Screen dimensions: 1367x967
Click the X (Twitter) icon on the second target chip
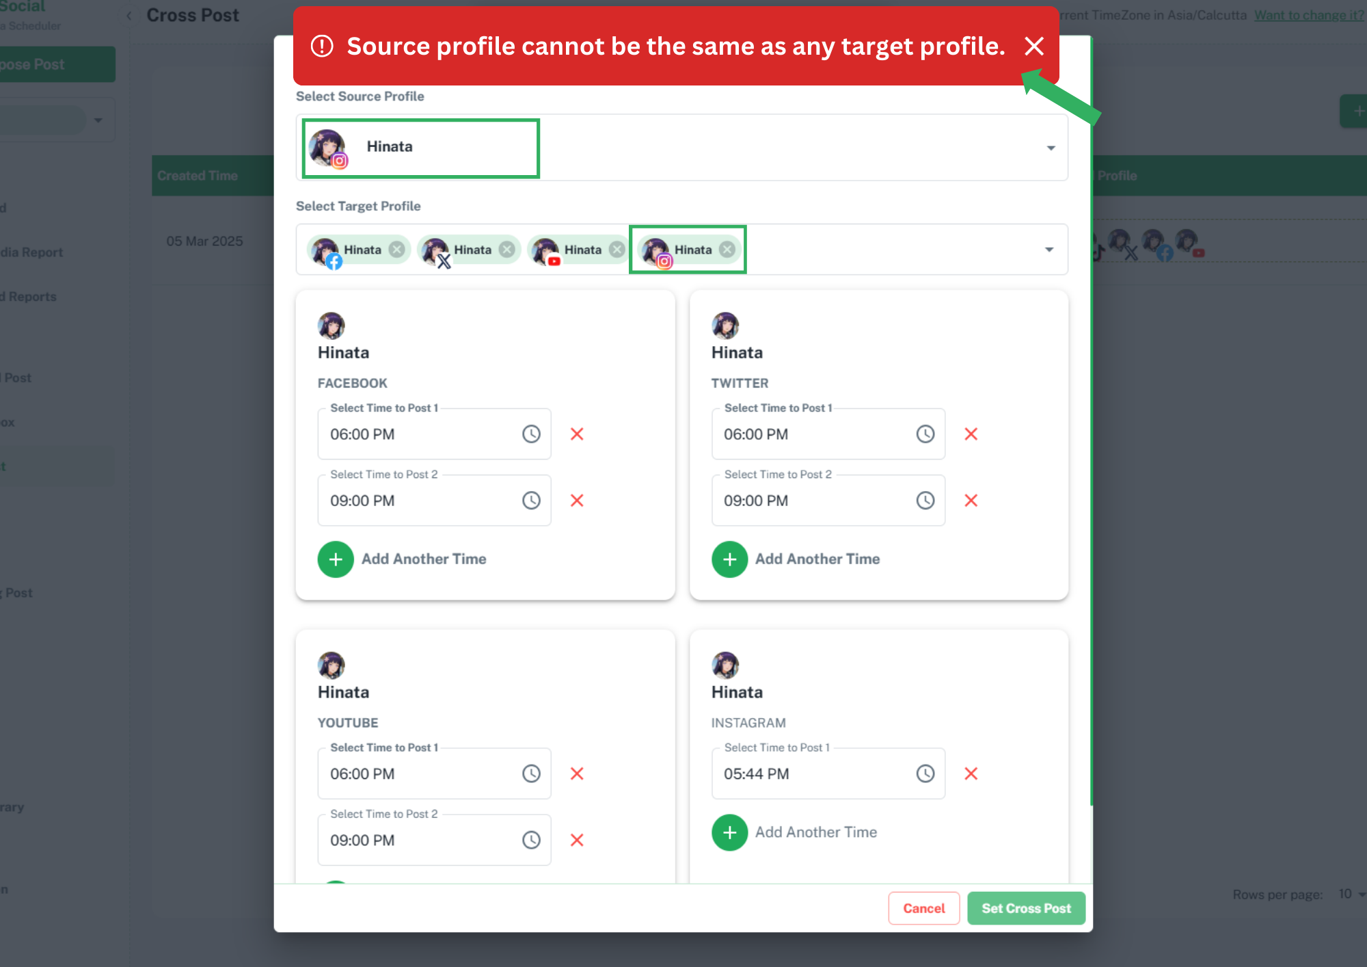(x=445, y=259)
